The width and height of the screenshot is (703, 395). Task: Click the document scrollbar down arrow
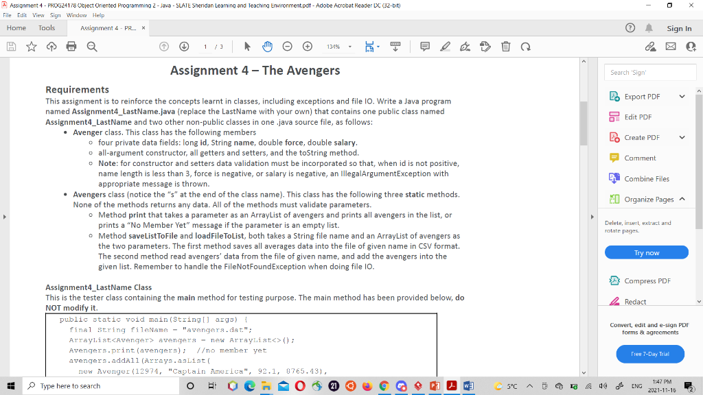pyautogui.click(x=584, y=372)
